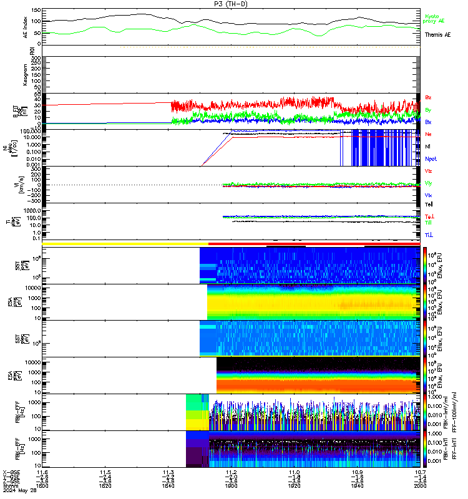Click the 150 tick on AE index axis
The height and width of the screenshot is (499, 468).
(36, 10)
